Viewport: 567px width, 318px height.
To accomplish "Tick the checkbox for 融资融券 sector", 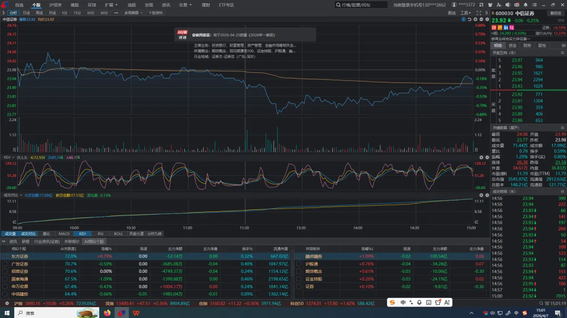I will pyautogui.click(x=299, y=256).
